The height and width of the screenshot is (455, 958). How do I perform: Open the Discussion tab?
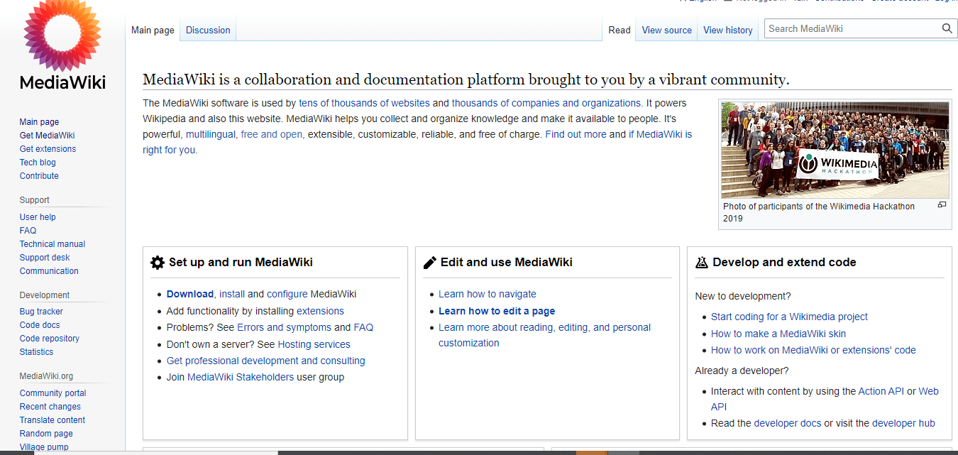click(208, 30)
